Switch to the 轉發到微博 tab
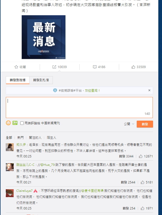This screenshot has height=215, width=162. tap(18, 80)
